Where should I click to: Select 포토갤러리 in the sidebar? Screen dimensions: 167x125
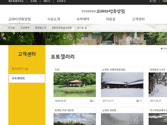coord(27,78)
